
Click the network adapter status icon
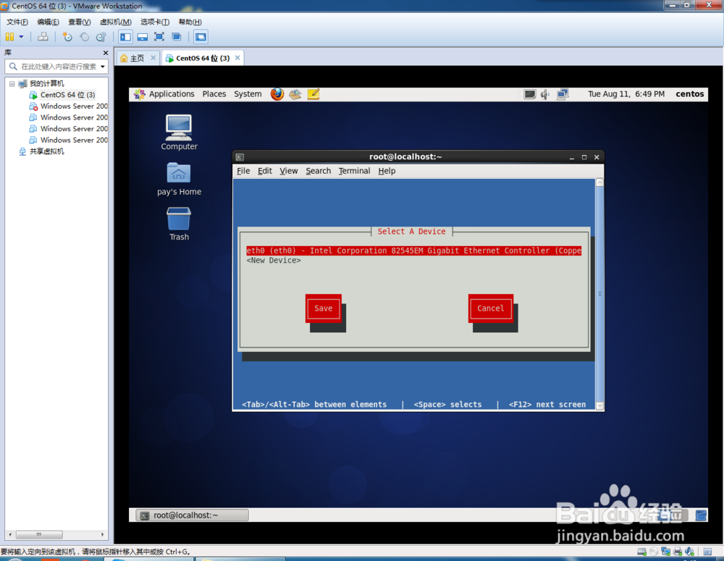(x=666, y=552)
